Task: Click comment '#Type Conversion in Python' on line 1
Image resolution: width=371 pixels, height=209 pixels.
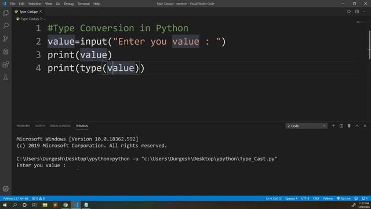Action: (118, 28)
